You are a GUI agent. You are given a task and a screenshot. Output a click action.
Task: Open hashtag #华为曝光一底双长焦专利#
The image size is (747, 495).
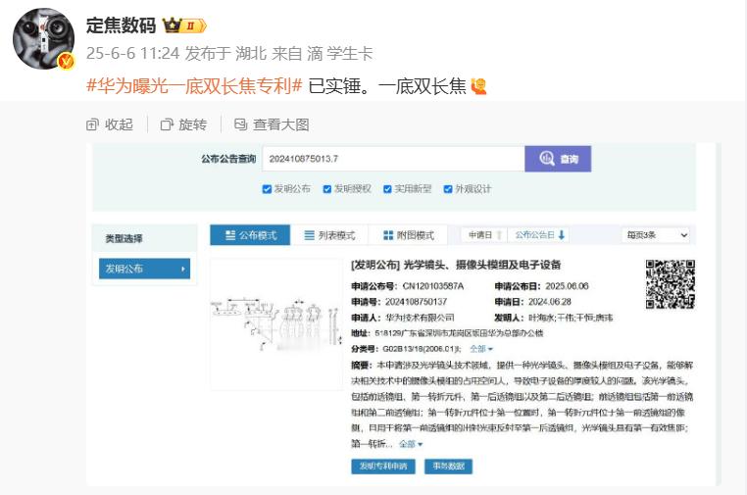click(x=194, y=85)
